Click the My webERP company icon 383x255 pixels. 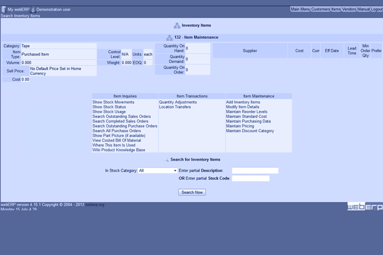[3, 10]
